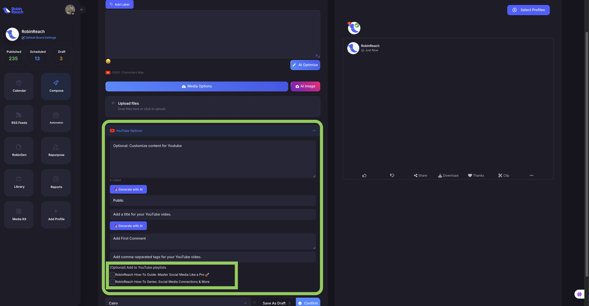The width and height of the screenshot is (589, 306).
Task: Collapse the sidebar with the arrow button
Action: (82, 10)
